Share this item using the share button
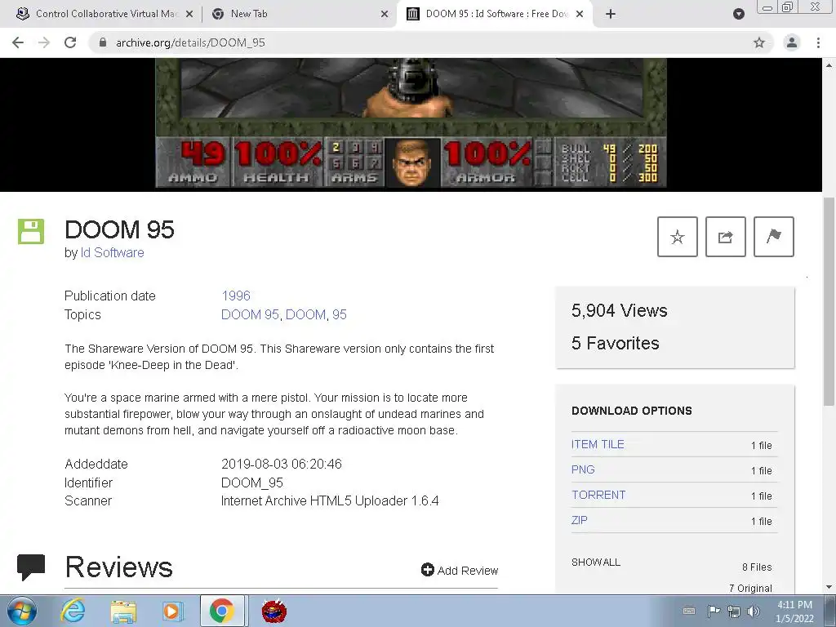This screenshot has height=627, width=836. click(726, 237)
